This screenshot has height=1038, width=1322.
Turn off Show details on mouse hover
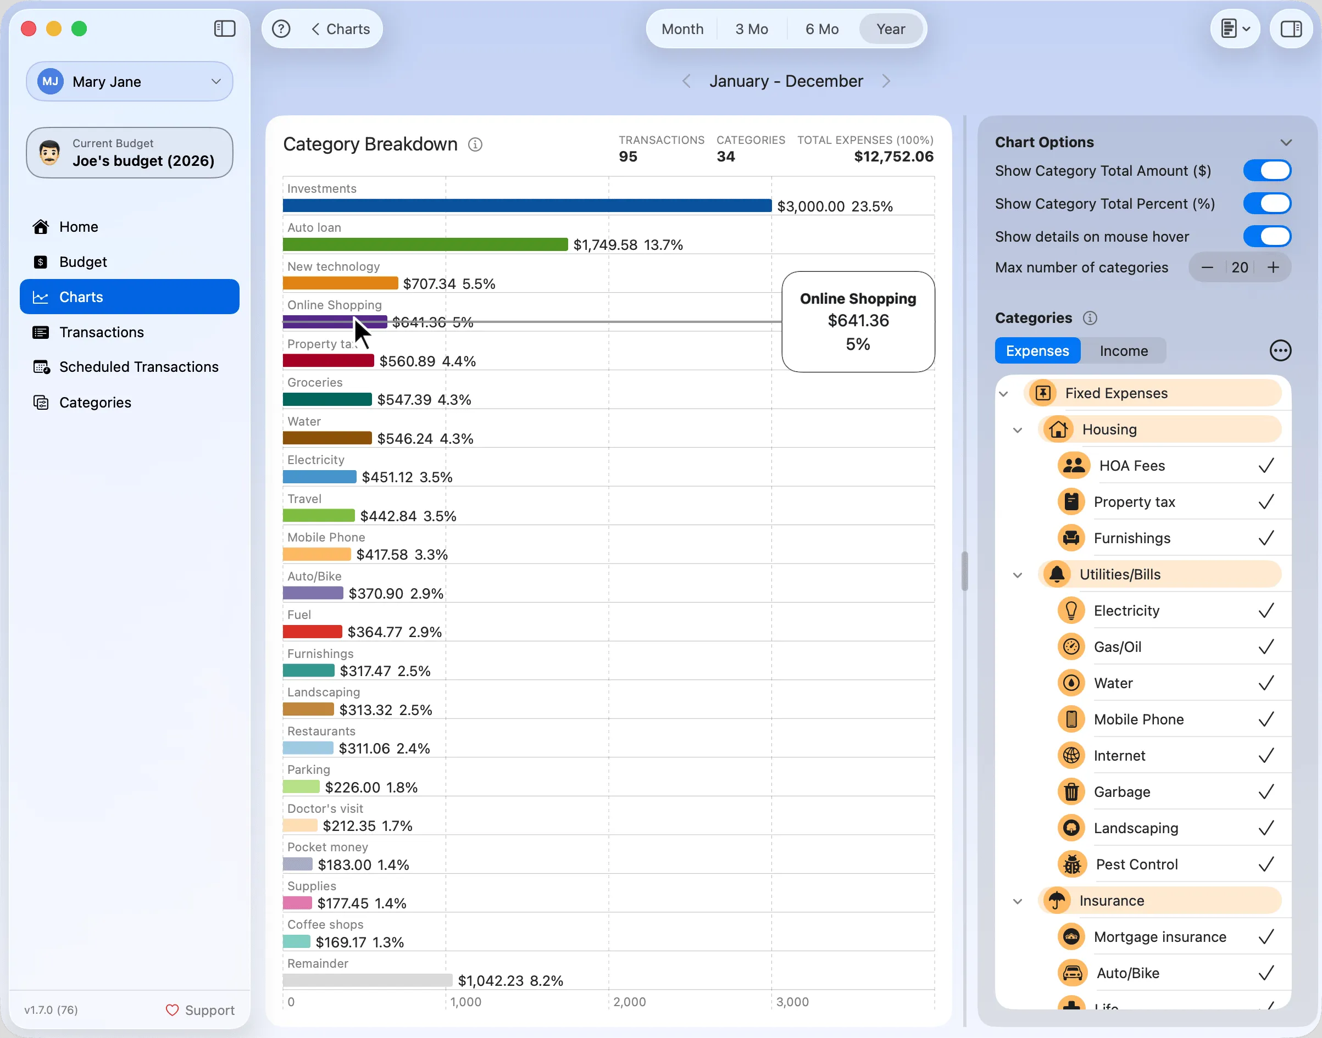[x=1267, y=236]
